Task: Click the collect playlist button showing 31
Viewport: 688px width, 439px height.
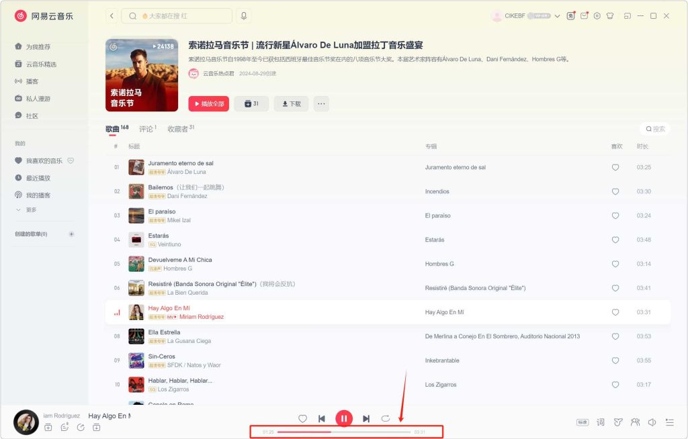Action: 251,103
